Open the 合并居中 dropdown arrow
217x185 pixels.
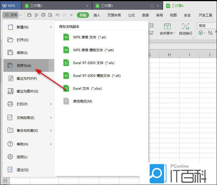[x=175, y=33]
